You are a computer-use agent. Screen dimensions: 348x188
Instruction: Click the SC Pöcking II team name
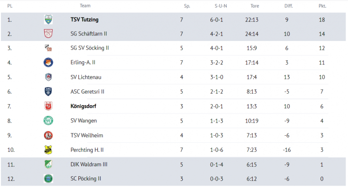85,179
